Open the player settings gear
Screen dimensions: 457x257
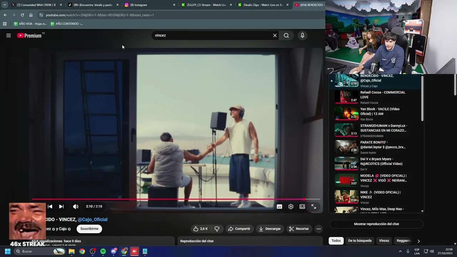point(291,207)
